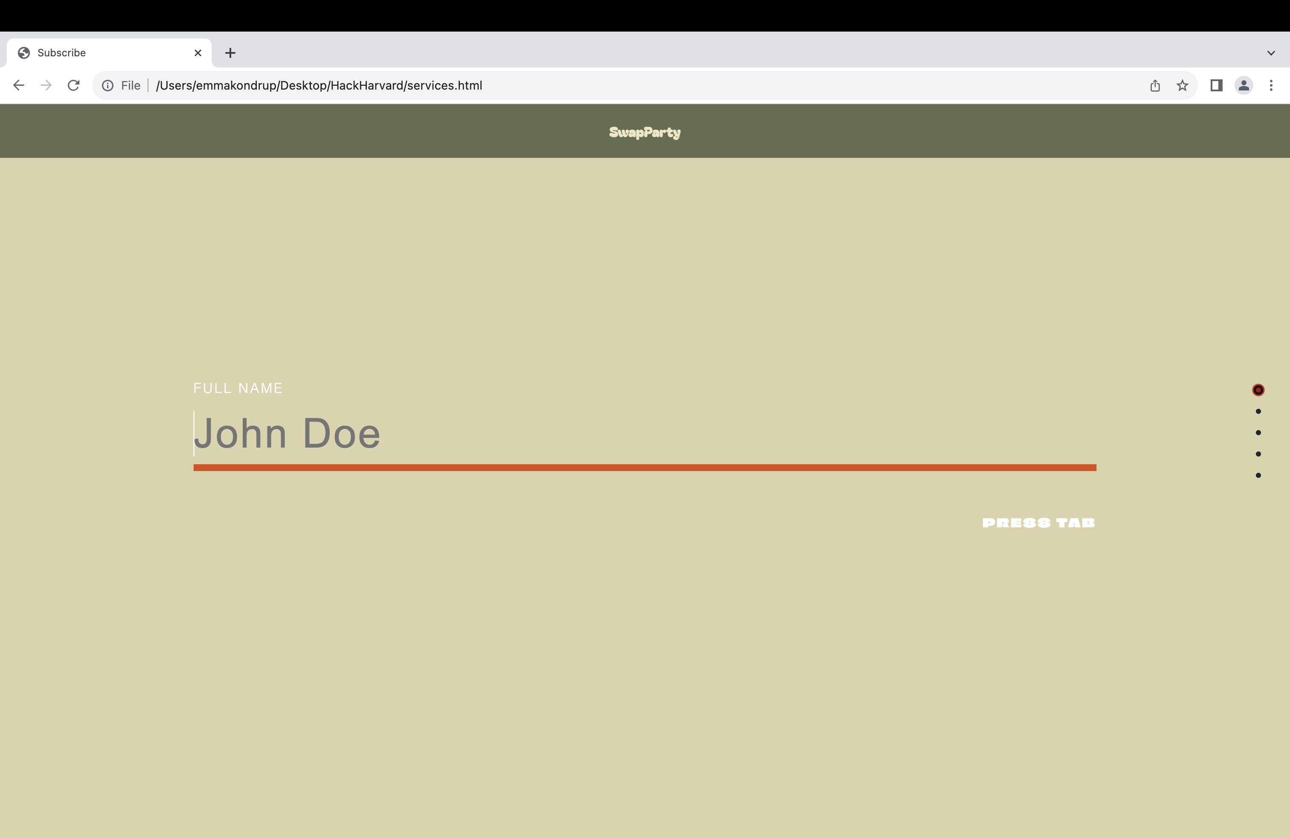Image resolution: width=1290 pixels, height=838 pixels.
Task: Expand the tab search chevron
Action: click(x=1271, y=53)
